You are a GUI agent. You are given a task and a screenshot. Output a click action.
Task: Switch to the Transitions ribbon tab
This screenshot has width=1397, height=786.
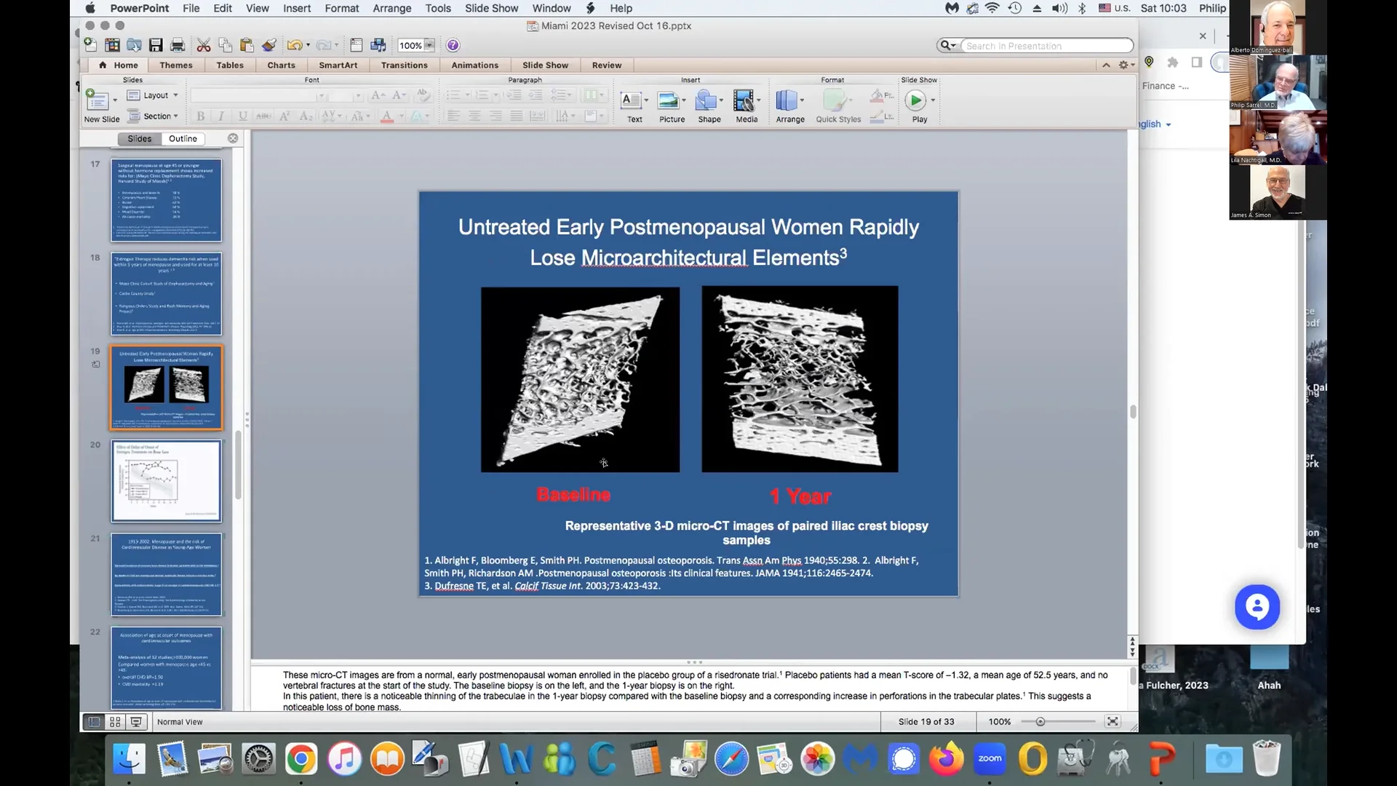point(405,65)
